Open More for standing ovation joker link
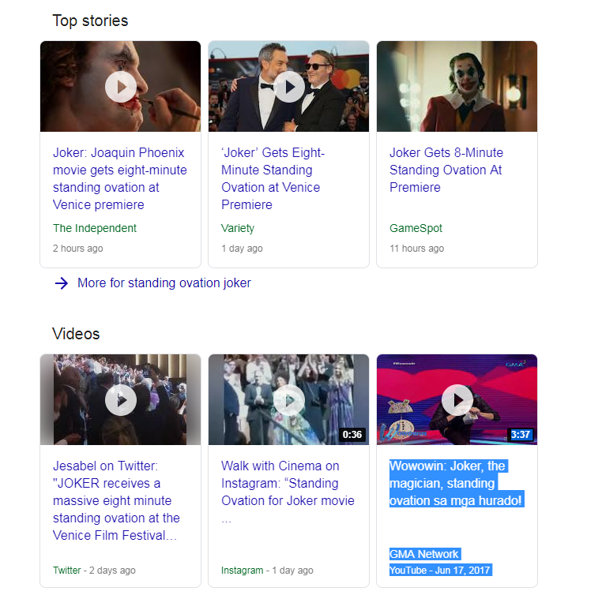The image size is (602, 595). (x=164, y=283)
